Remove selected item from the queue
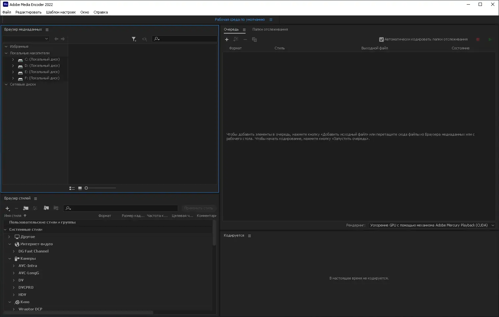The width and height of the screenshot is (499, 317). 245,40
